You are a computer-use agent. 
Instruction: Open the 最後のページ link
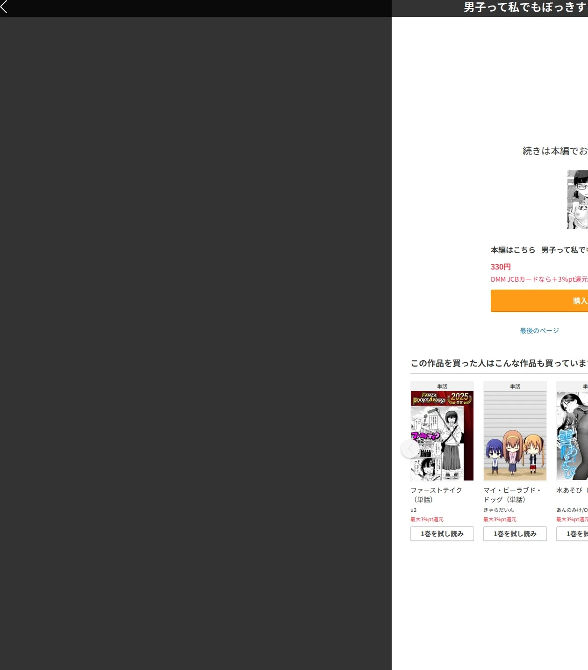[539, 331]
